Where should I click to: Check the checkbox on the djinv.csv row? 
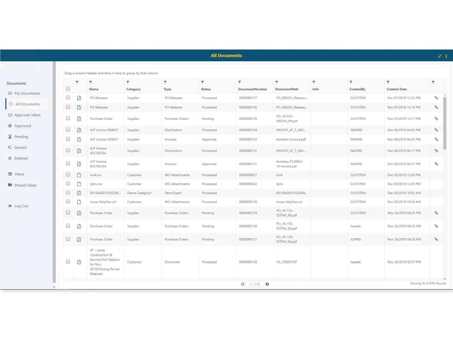(x=68, y=183)
